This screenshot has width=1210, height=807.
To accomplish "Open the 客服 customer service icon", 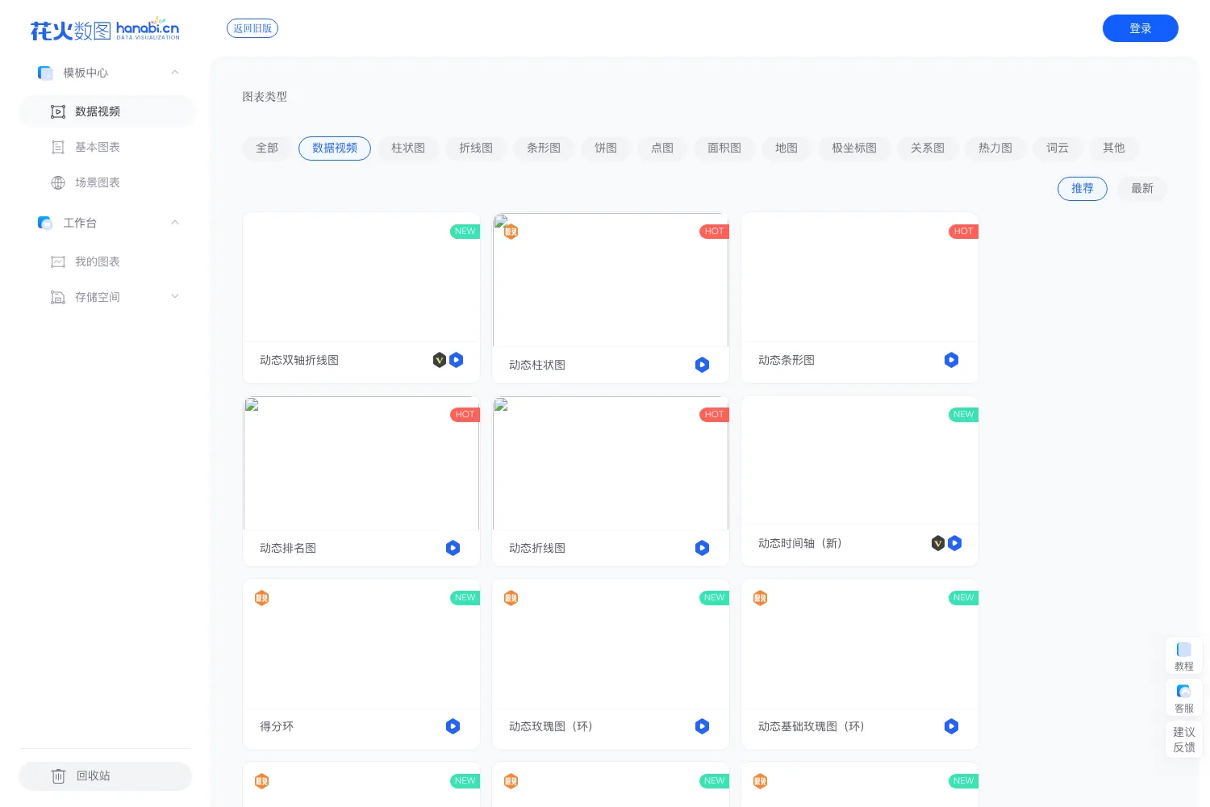I will [1184, 692].
